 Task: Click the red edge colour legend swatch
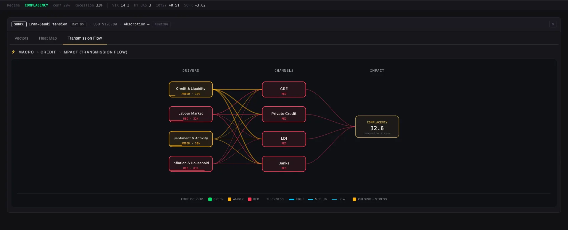[250, 199]
